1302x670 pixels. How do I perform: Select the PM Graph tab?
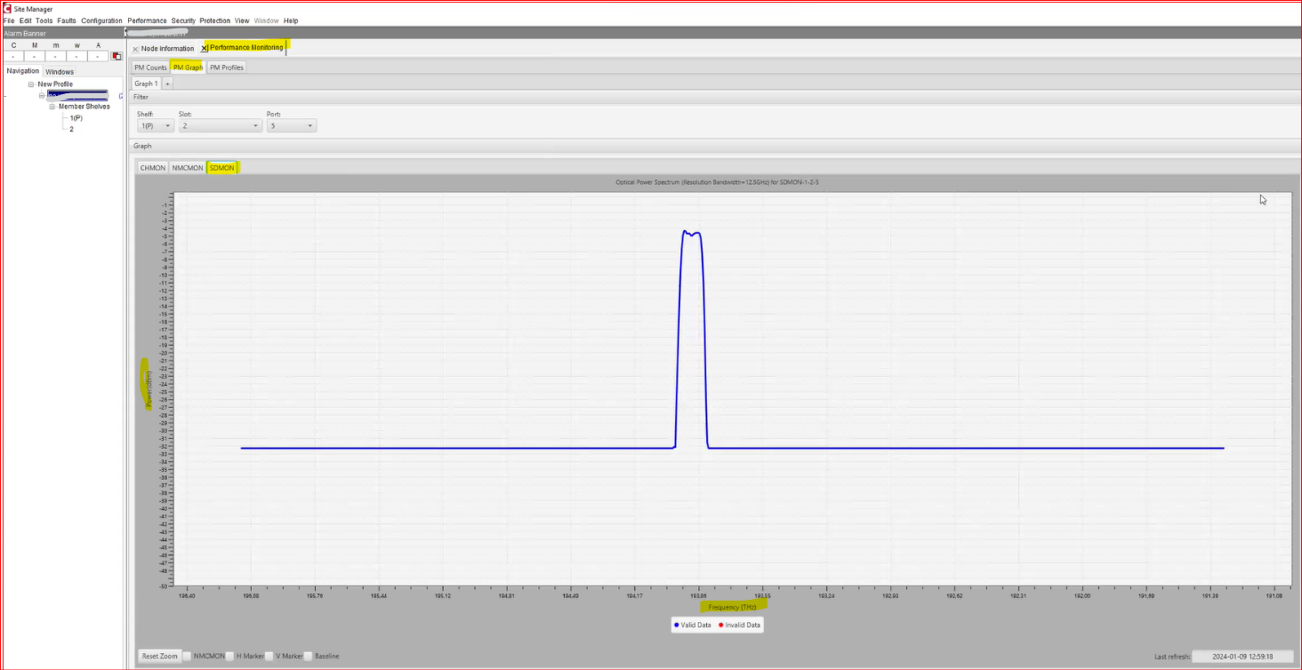[188, 68]
